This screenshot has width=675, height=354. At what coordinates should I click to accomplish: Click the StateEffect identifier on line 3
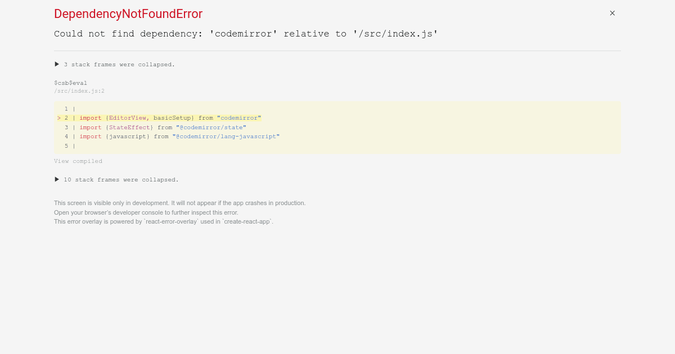click(130, 127)
